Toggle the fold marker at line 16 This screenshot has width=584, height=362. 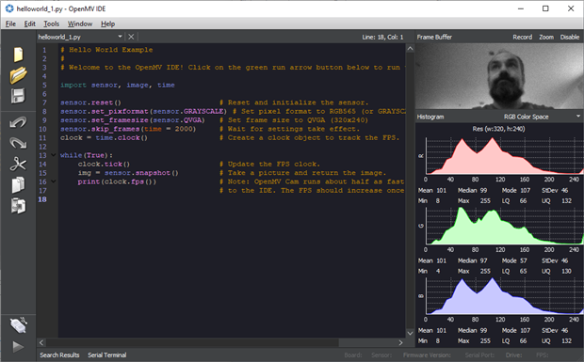(53, 181)
